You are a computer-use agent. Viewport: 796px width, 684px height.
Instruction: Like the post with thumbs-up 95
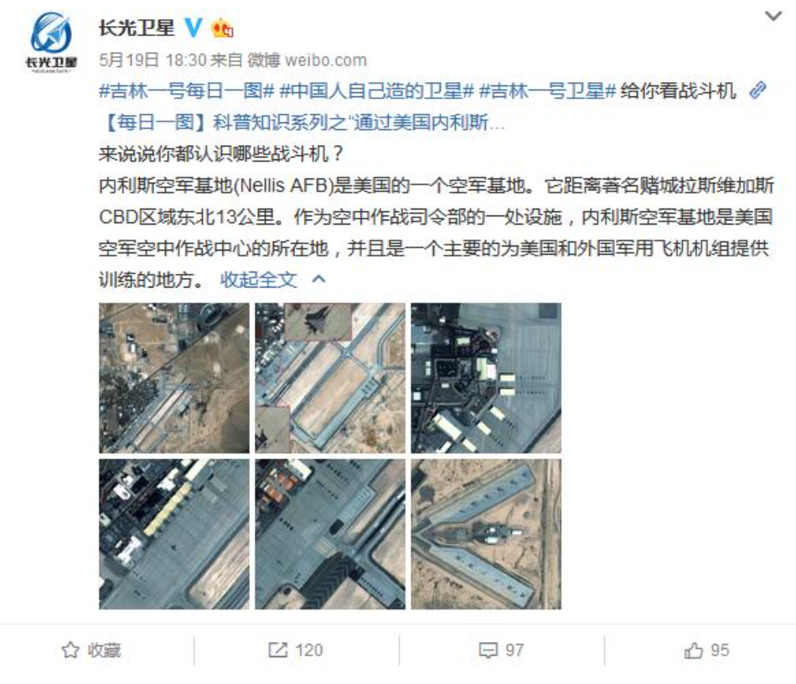coord(706,650)
